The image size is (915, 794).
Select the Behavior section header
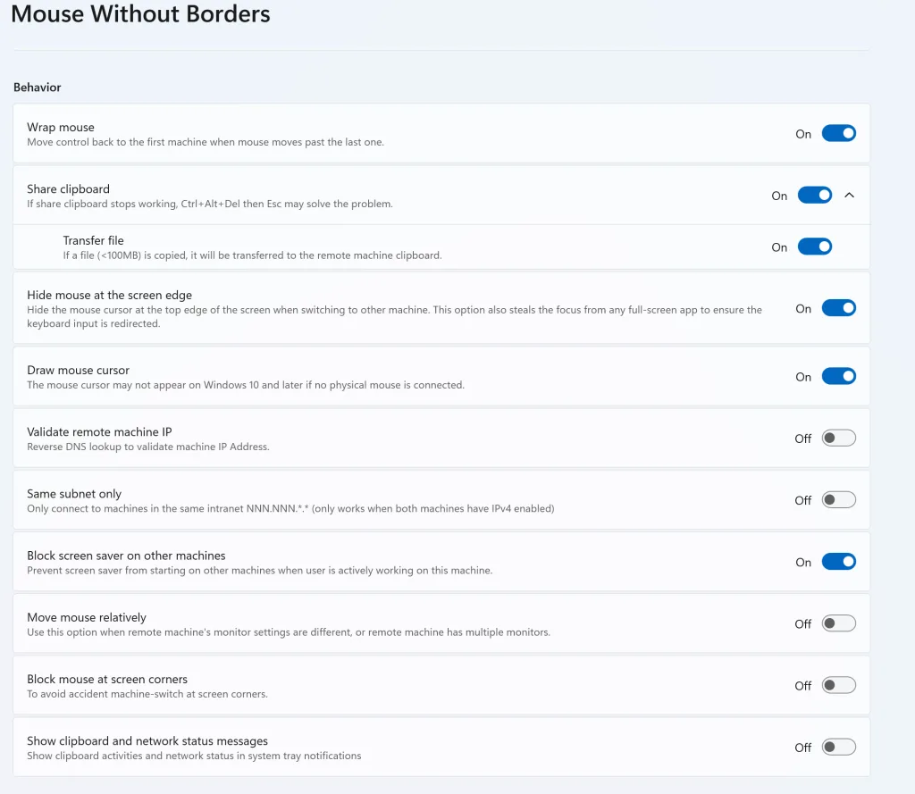click(x=37, y=87)
